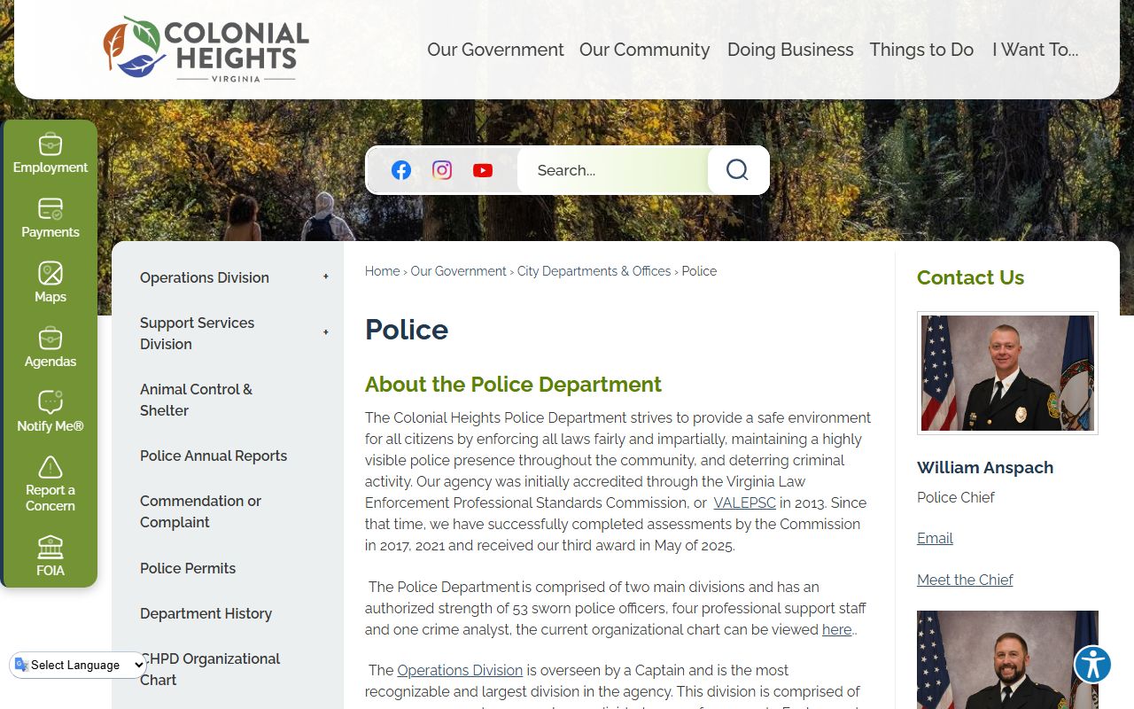Click City Departments & Offices breadcrumb
The width and height of the screenshot is (1134, 709).
click(594, 271)
